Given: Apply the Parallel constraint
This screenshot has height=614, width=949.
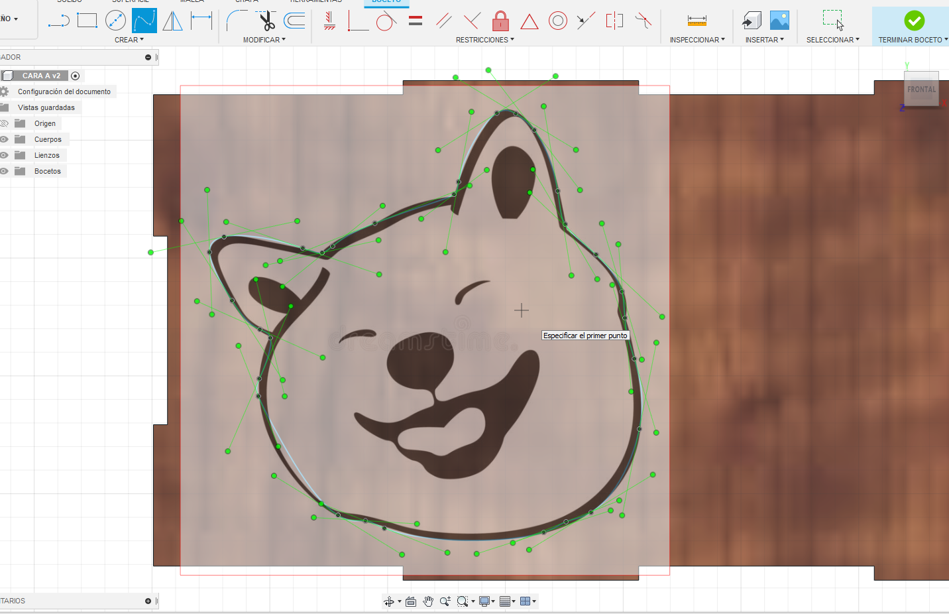Looking at the screenshot, I should [443, 21].
